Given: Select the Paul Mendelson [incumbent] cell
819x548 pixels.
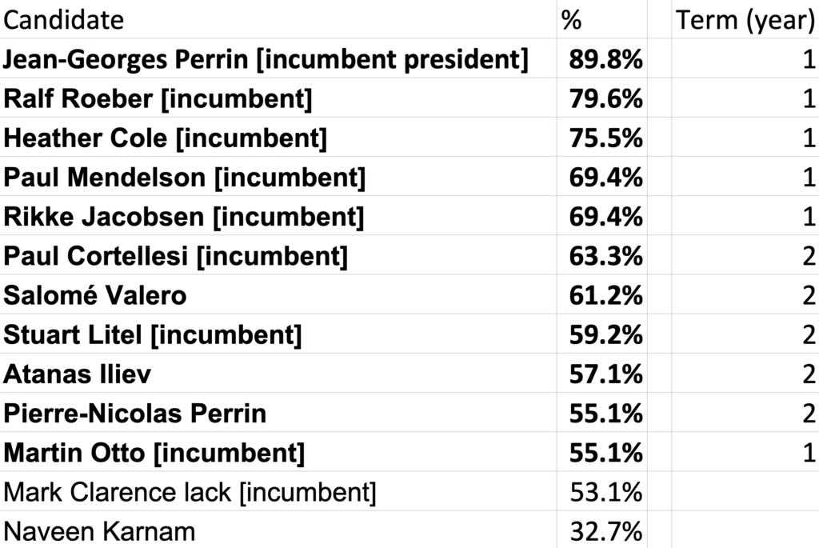Looking at the screenshot, I should pos(278,177).
